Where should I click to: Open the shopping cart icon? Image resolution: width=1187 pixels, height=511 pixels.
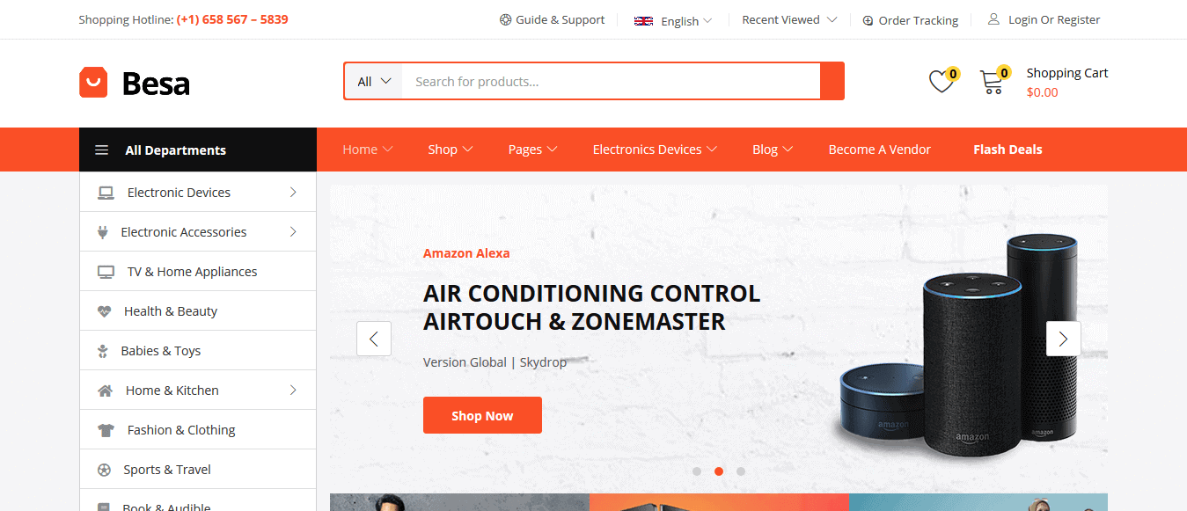(992, 82)
